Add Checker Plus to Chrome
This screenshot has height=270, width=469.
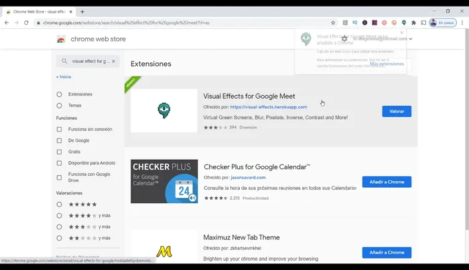[387, 182]
